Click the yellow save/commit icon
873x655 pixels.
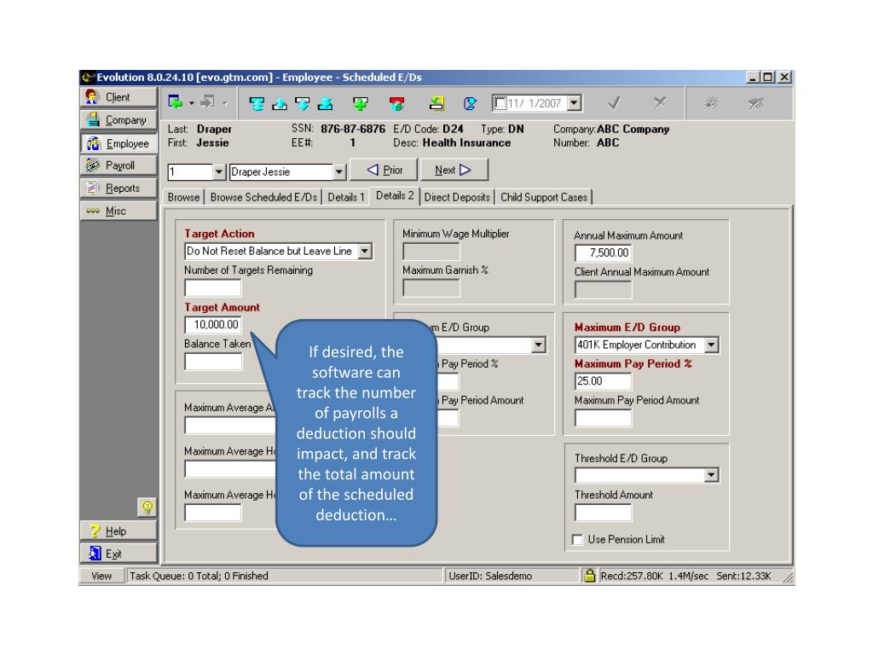pos(437,103)
